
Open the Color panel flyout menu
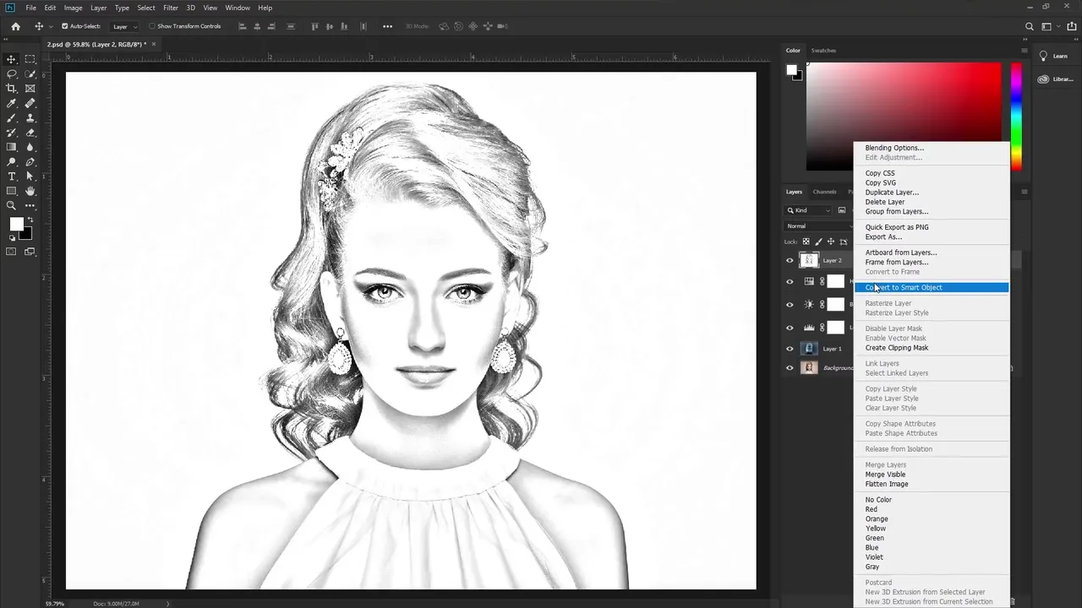[1025, 51]
